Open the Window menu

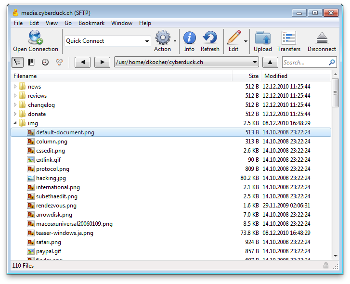click(122, 23)
